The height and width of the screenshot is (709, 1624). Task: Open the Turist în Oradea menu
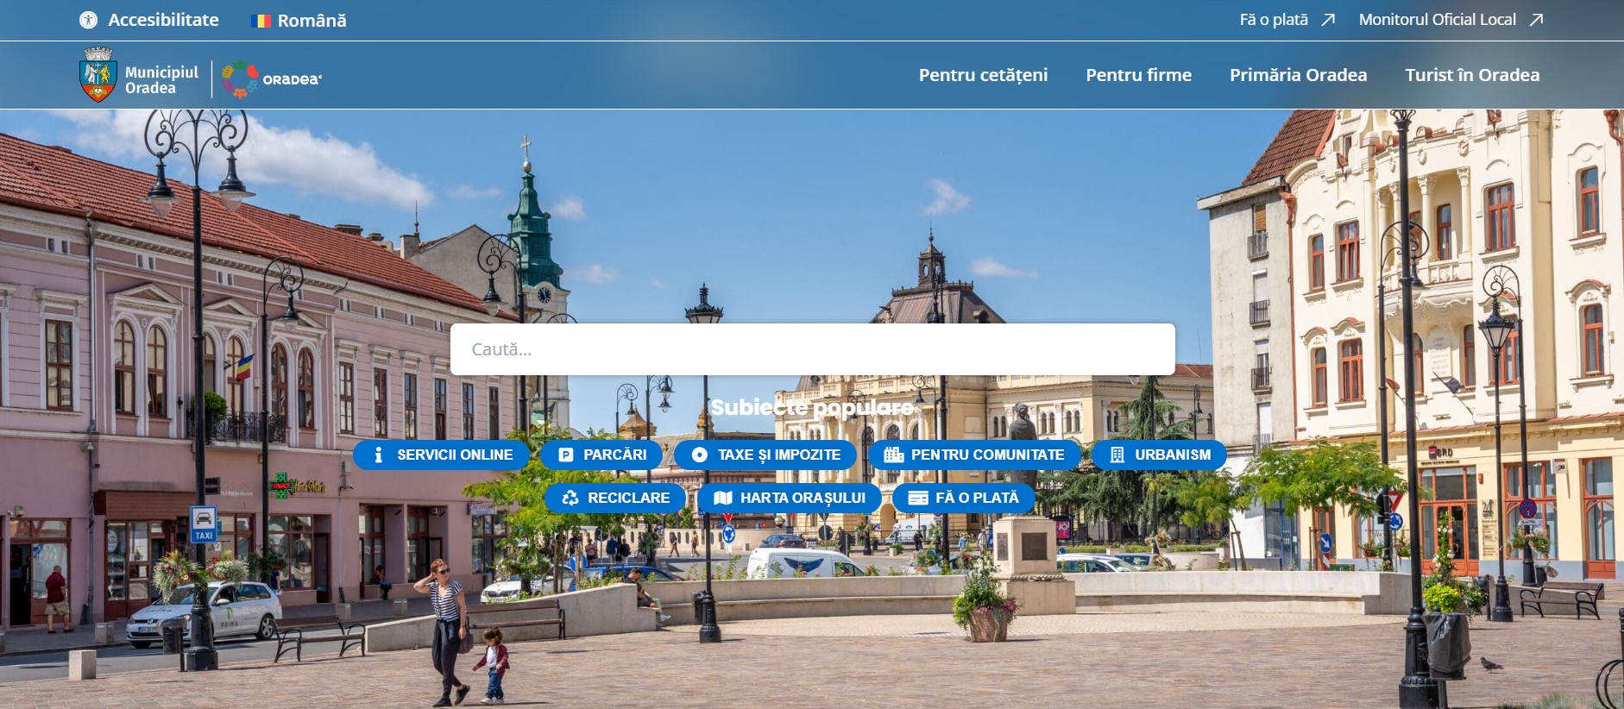coord(1472,75)
